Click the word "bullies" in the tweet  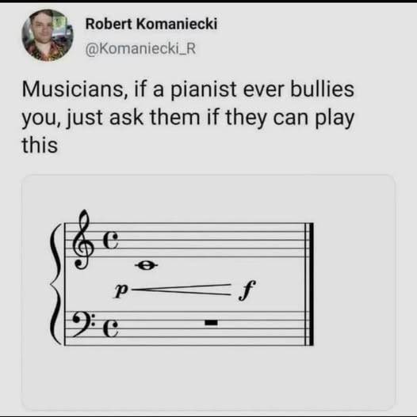coord(322,89)
